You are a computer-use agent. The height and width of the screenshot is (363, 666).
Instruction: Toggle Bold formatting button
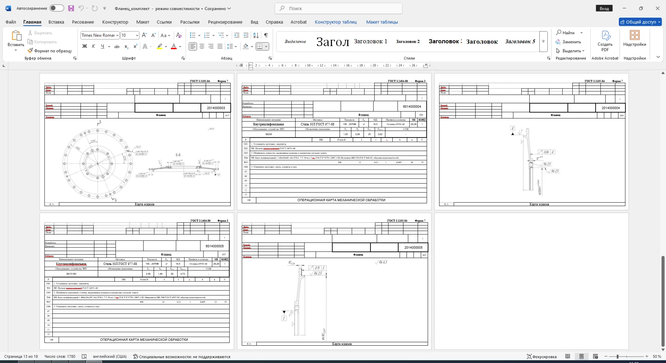pos(84,46)
